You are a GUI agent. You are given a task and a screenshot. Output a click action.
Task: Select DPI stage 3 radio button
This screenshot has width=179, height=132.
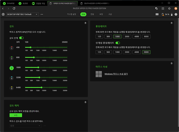tap(11, 68)
